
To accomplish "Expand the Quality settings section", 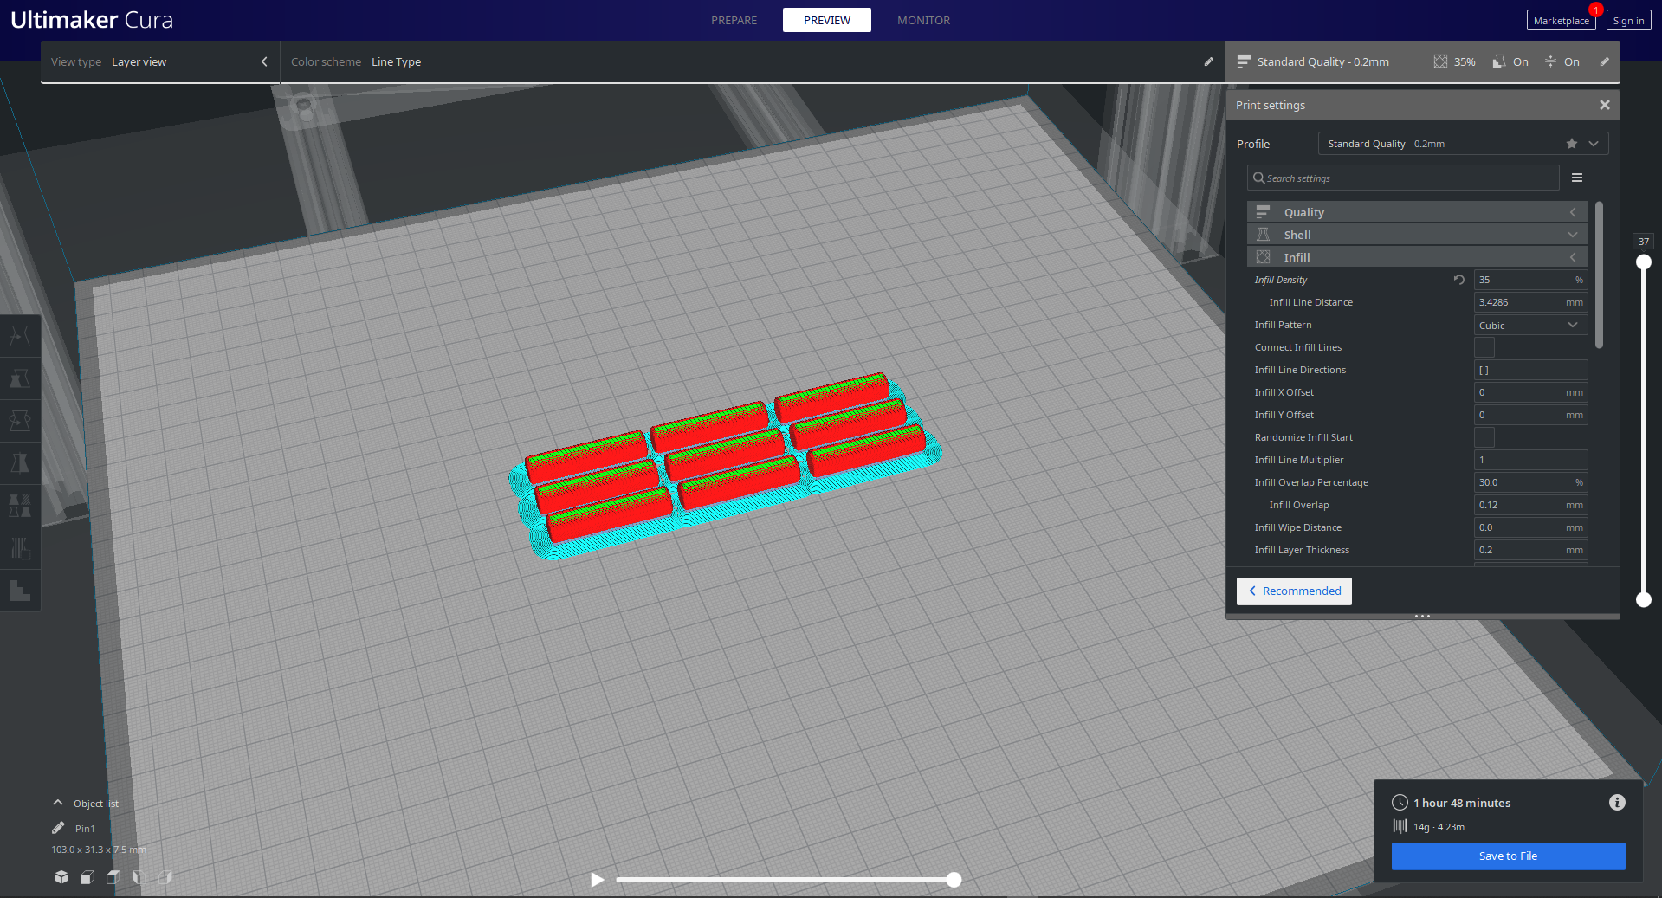I will pyautogui.click(x=1417, y=212).
